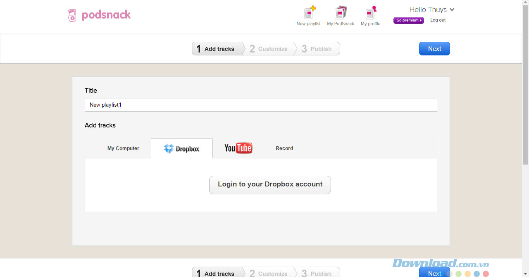
Task: Go to step 3 Publish
Action: pos(317,49)
